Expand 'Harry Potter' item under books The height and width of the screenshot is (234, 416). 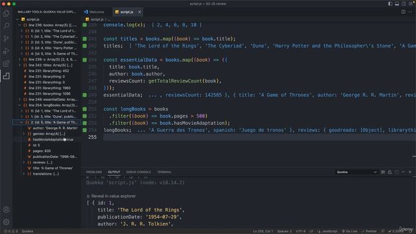coord(21,48)
